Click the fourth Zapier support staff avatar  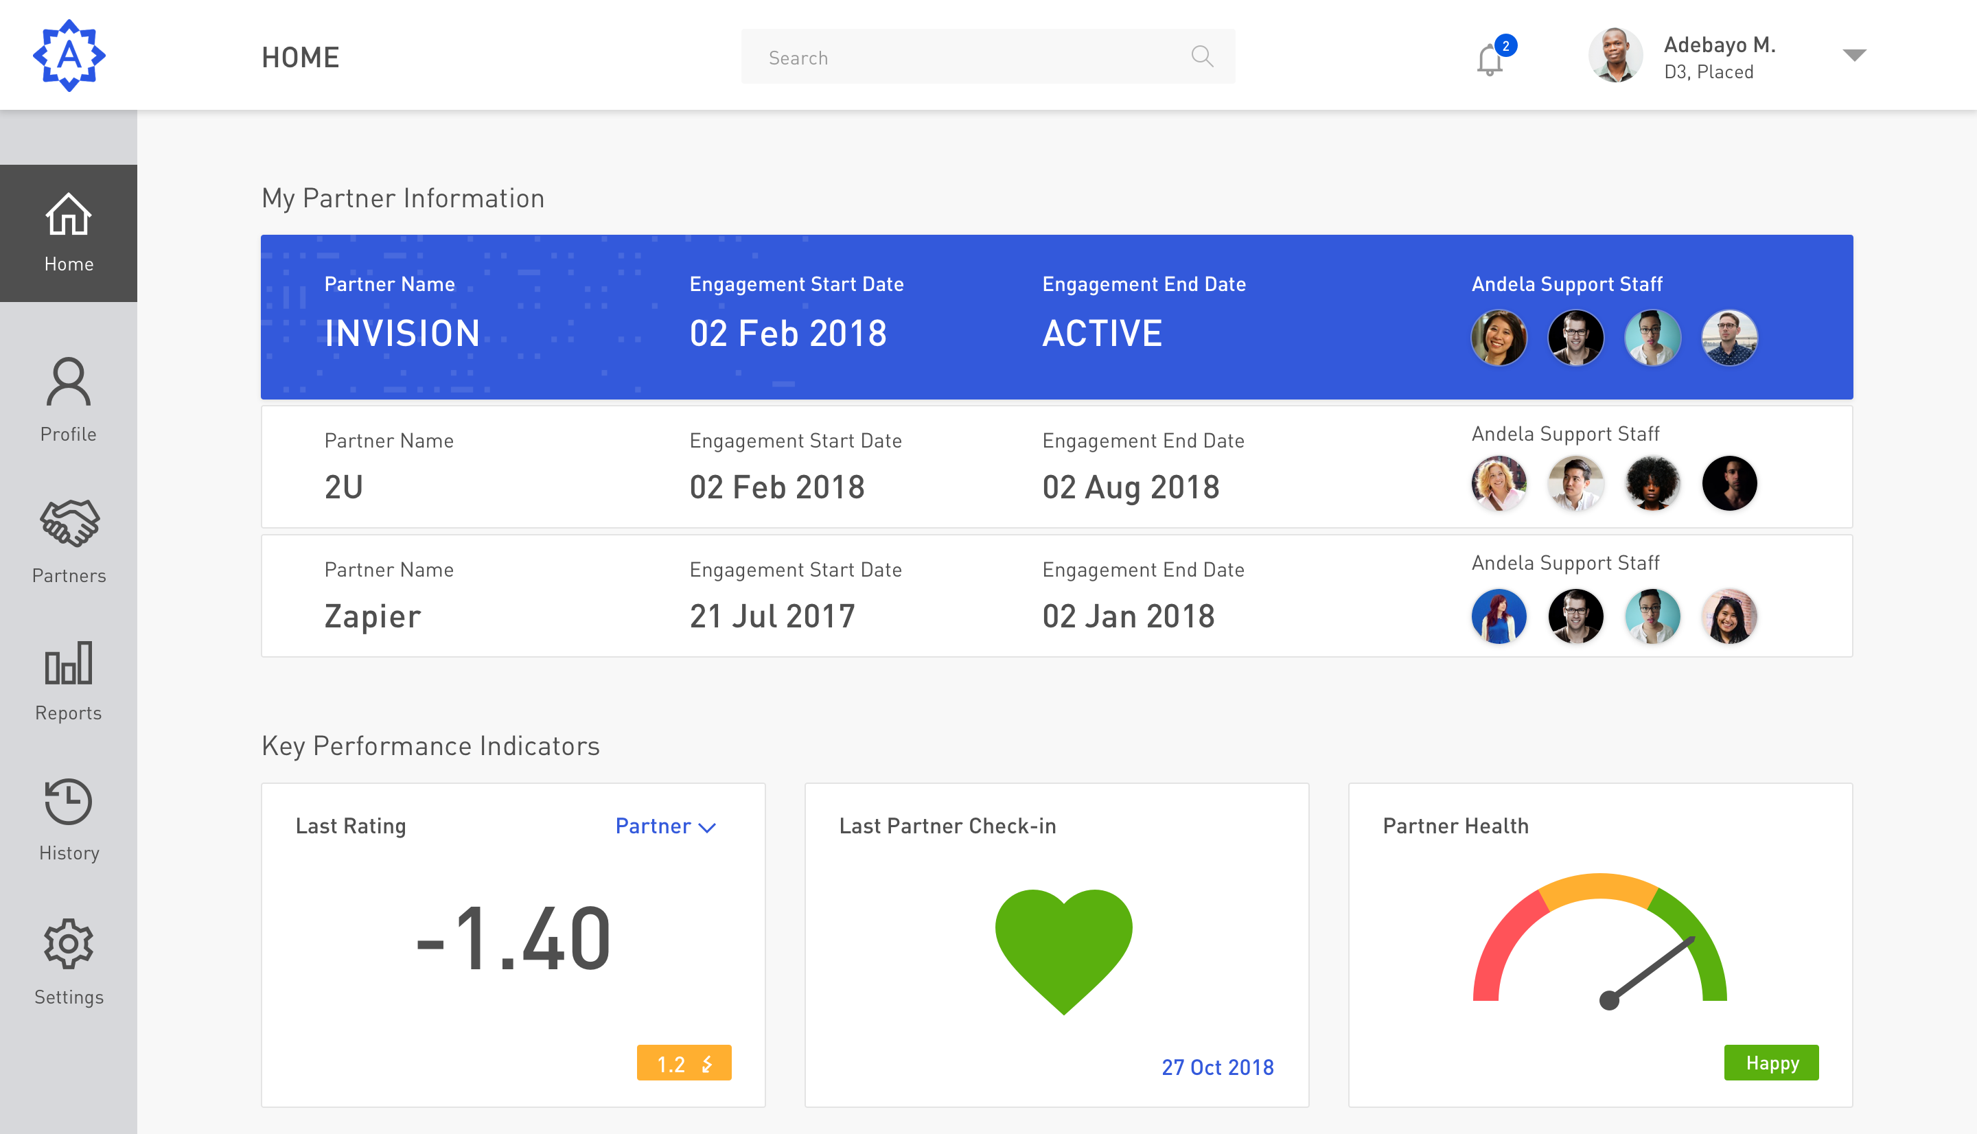click(1729, 616)
